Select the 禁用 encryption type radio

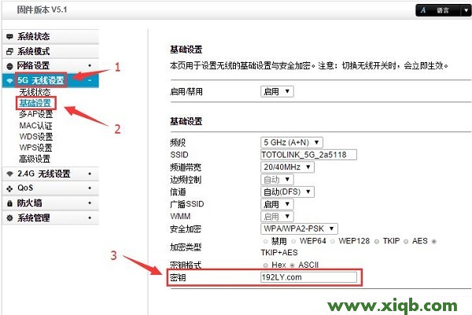pos(266,241)
